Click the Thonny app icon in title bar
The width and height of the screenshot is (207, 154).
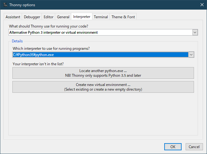pos(5,5)
